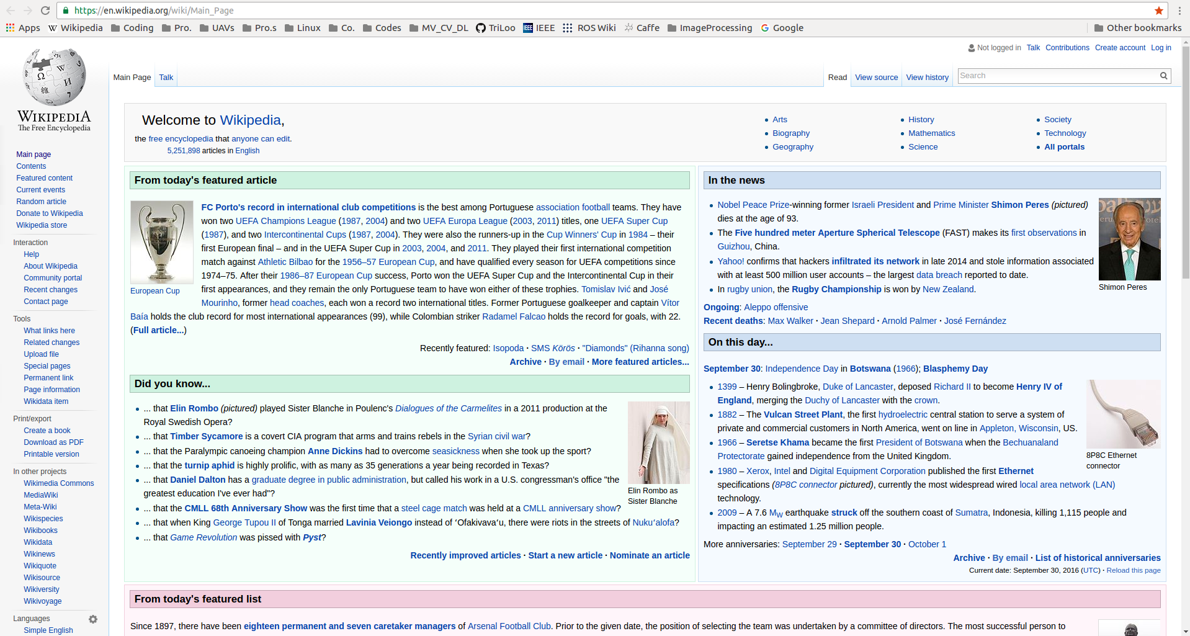The width and height of the screenshot is (1190, 636).
Task: Select the Main Page tab
Action: [x=132, y=78]
